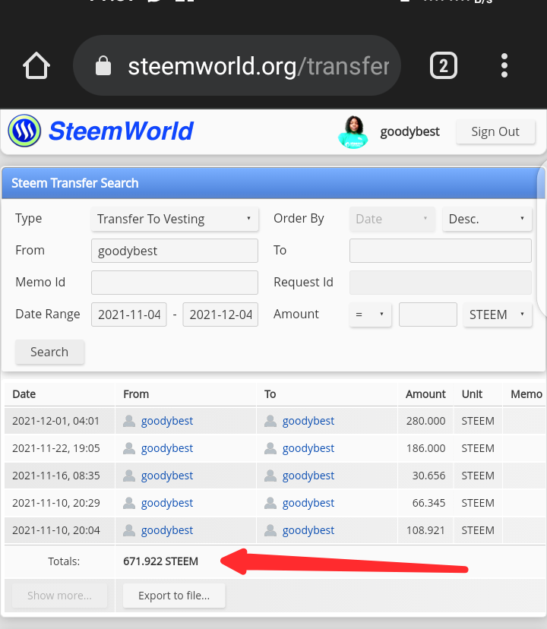This screenshot has height=629, width=547.
Task: Open From goodybest link in 20:29 row
Action: 167,503
